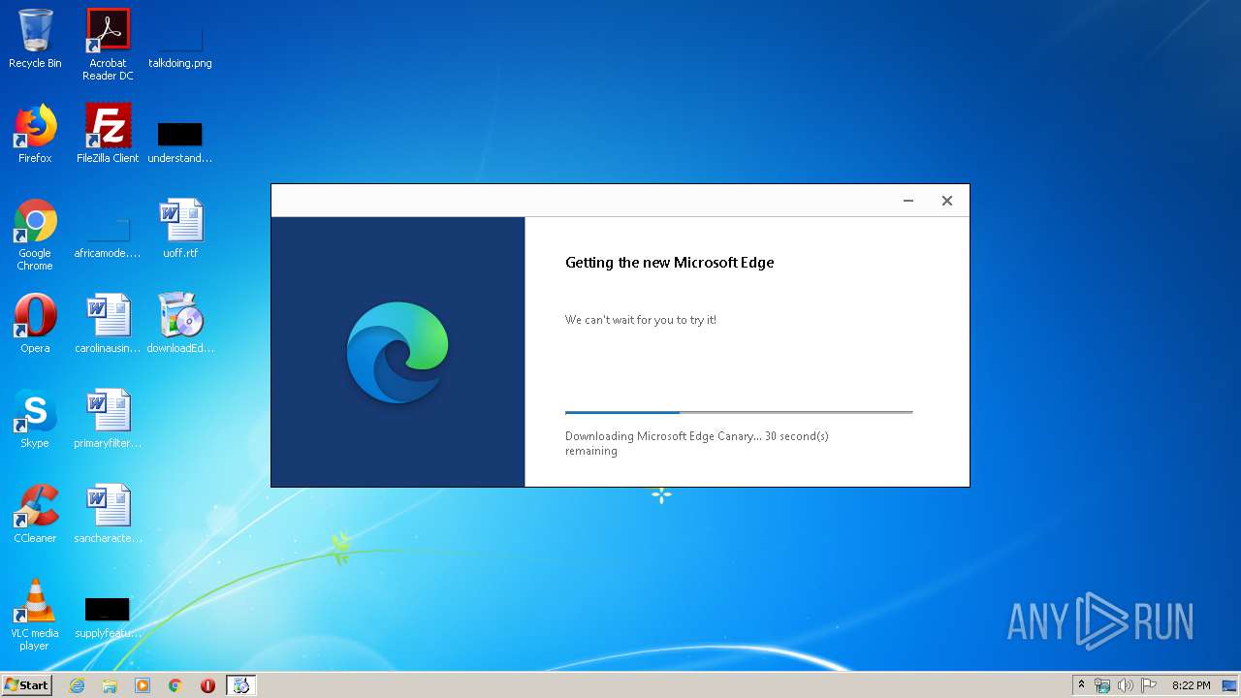Click the 8:22 PM clock
1241x698 pixels.
click(x=1191, y=685)
